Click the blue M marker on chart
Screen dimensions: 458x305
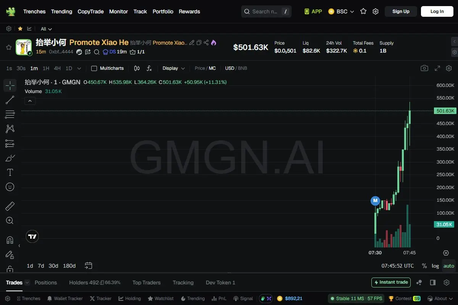click(375, 201)
